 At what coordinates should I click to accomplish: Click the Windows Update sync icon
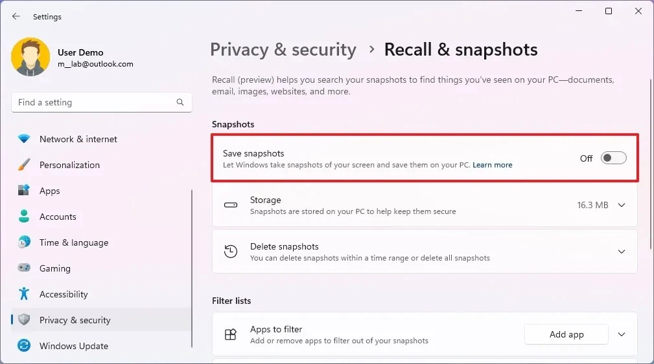pos(24,346)
